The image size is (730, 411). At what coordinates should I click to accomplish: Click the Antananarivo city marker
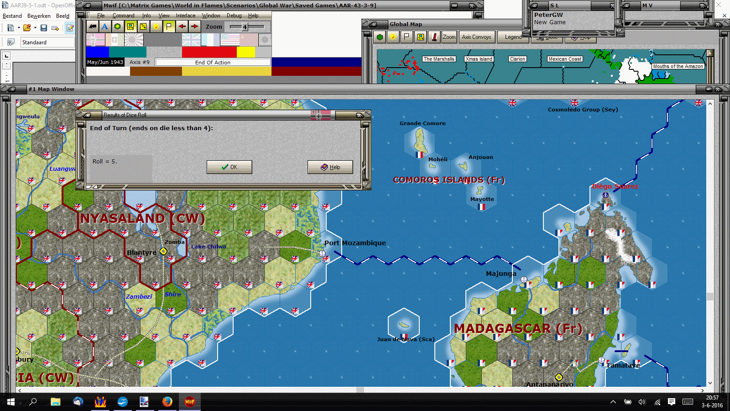[x=559, y=377]
